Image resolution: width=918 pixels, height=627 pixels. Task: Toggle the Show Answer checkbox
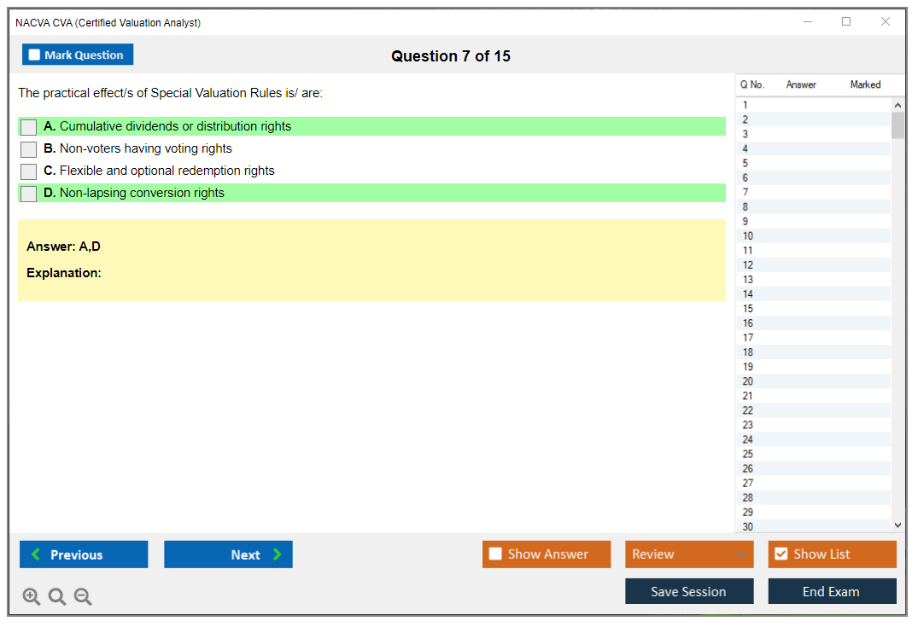495,554
